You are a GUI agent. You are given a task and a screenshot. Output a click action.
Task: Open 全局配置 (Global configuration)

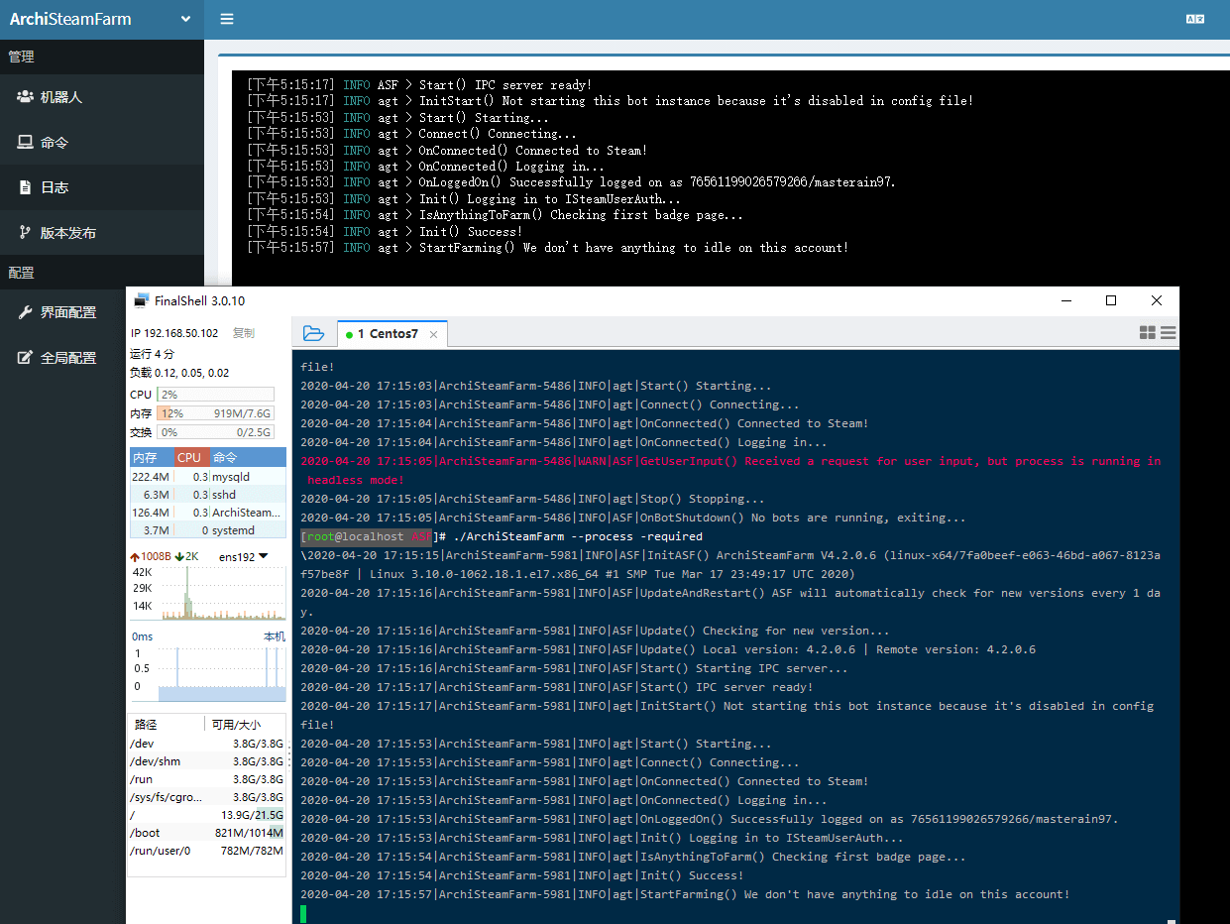tap(67, 358)
